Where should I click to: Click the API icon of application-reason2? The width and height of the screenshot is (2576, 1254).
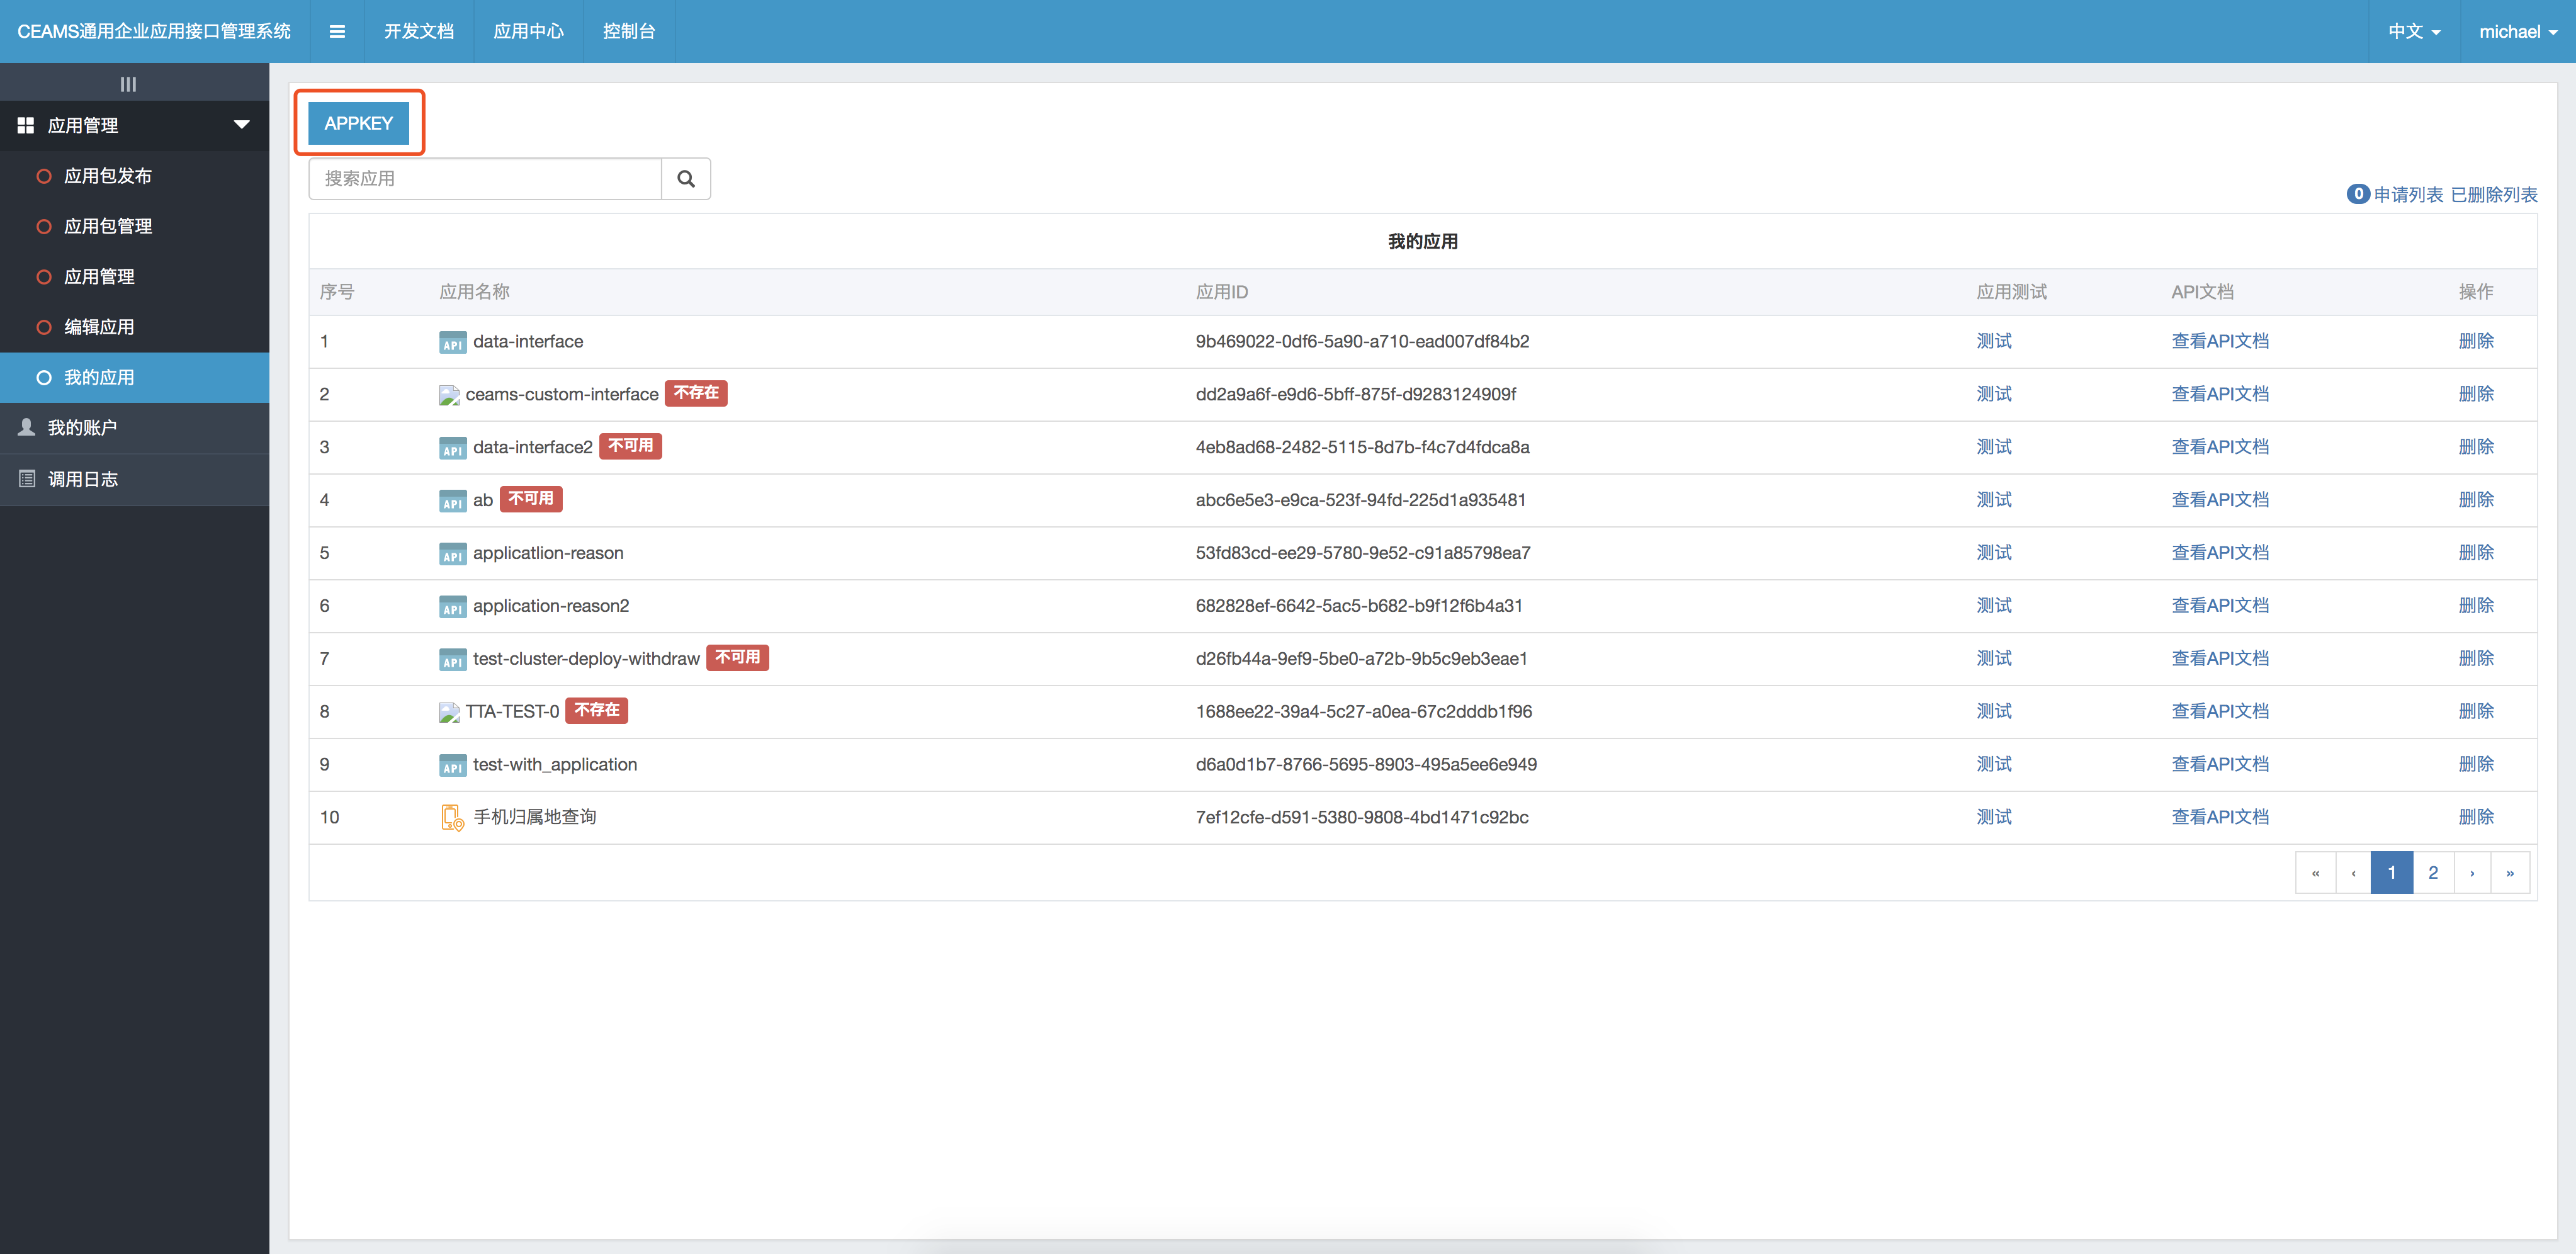(452, 607)
